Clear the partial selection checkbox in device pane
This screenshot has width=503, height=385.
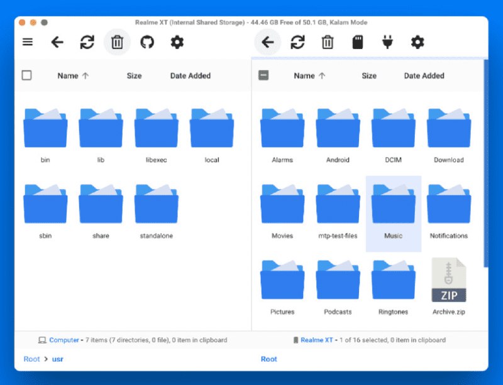pos(263,75)
